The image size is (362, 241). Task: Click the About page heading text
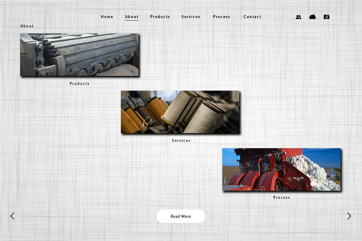[x=27, y=26]
